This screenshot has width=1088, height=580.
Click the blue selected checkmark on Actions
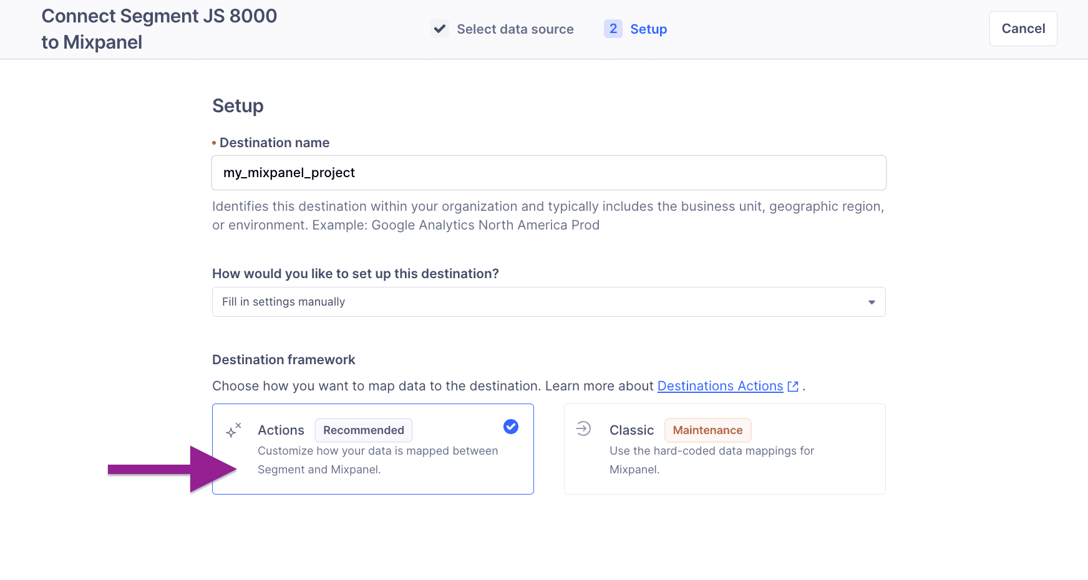(x=510, y=427)
